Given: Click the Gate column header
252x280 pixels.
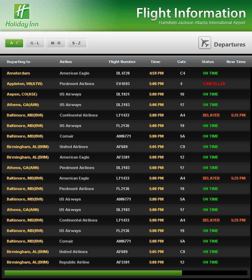Looking at the screenshot, I should [182, 62].
